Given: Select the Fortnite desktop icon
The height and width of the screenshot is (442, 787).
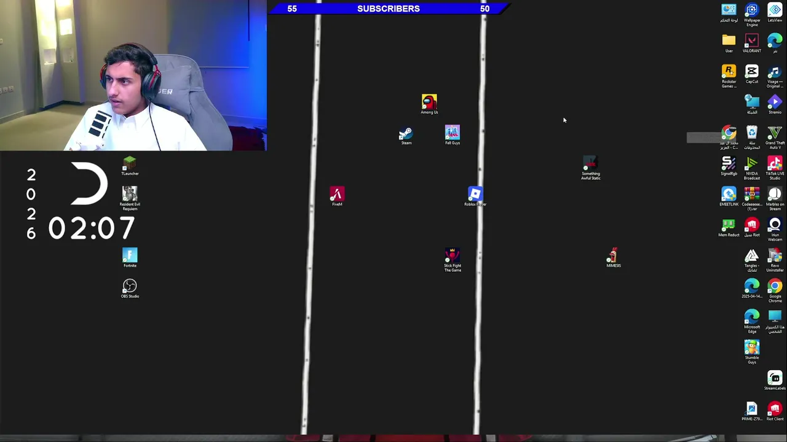Looking at the screenshot, I should coord(130,258).
